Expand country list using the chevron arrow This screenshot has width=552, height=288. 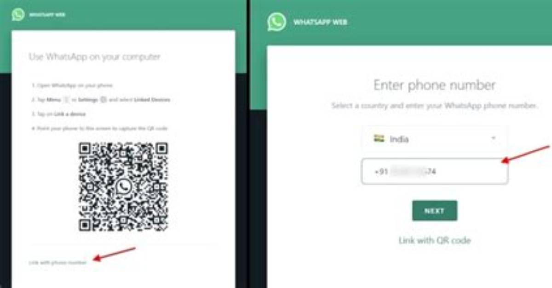point(494,138)
